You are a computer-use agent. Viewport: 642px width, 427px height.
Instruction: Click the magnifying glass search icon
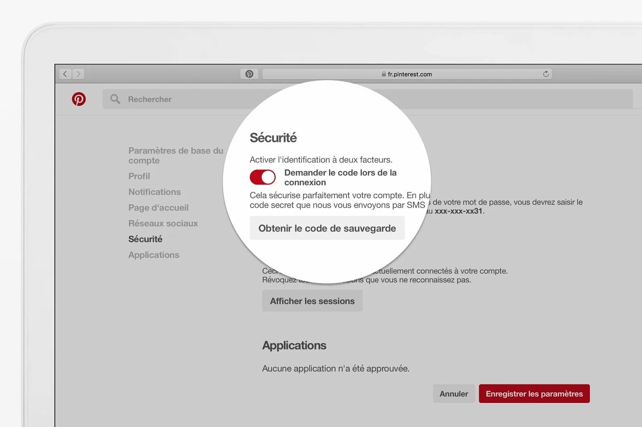pos(115,99)
